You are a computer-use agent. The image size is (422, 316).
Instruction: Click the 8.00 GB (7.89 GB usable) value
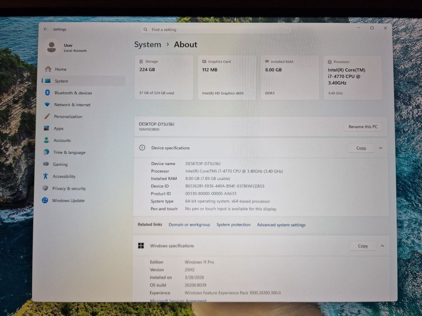coord(208,178)
